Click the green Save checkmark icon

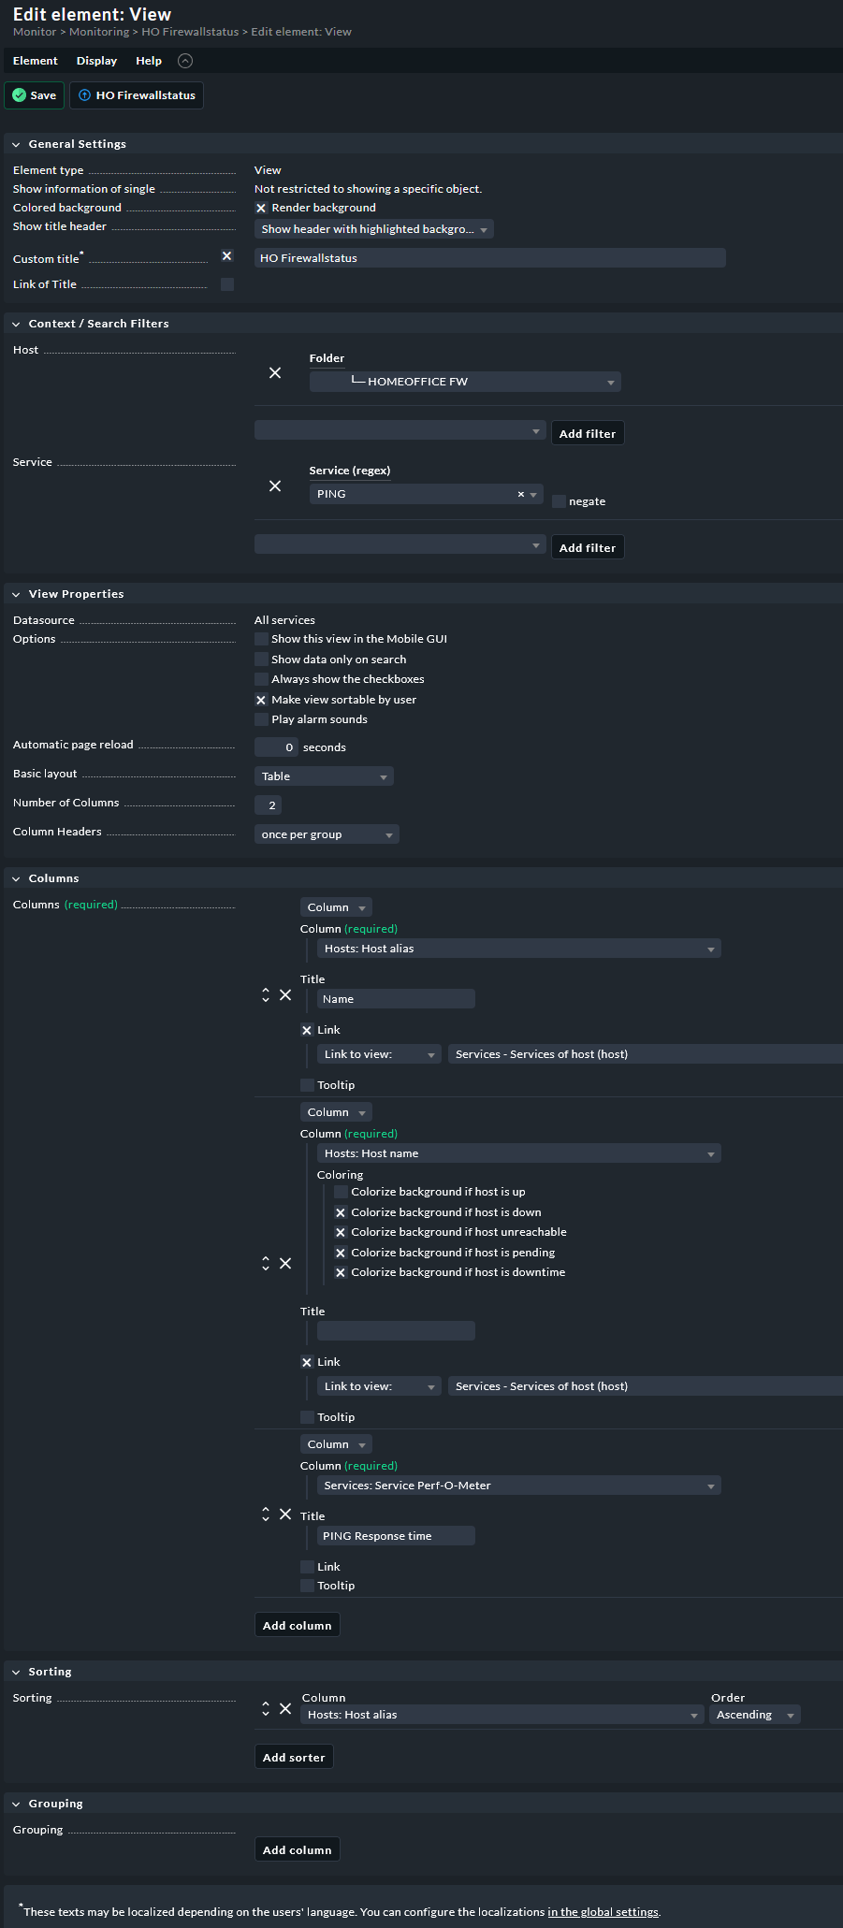tap(20, 95)
